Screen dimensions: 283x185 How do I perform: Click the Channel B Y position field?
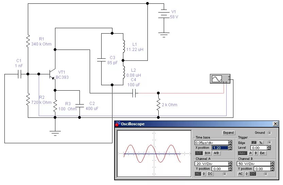point(262,169)
